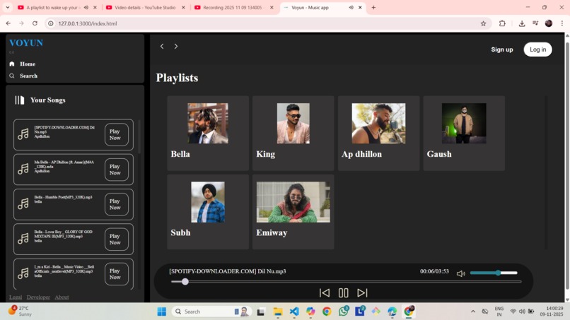
Task: Play Now the I'm a Kid song
Action: pyautogui.click(x=116, y=274)
